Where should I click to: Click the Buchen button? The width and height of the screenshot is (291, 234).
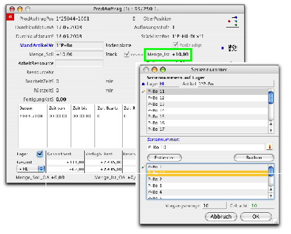coord(254,158)
